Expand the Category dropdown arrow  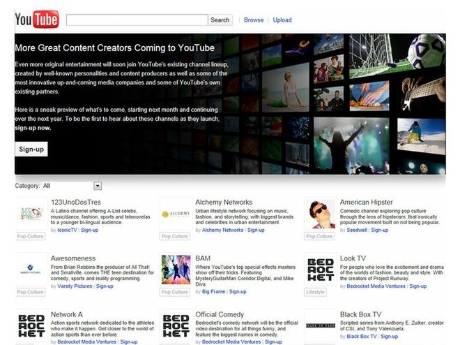pos(98,186)
